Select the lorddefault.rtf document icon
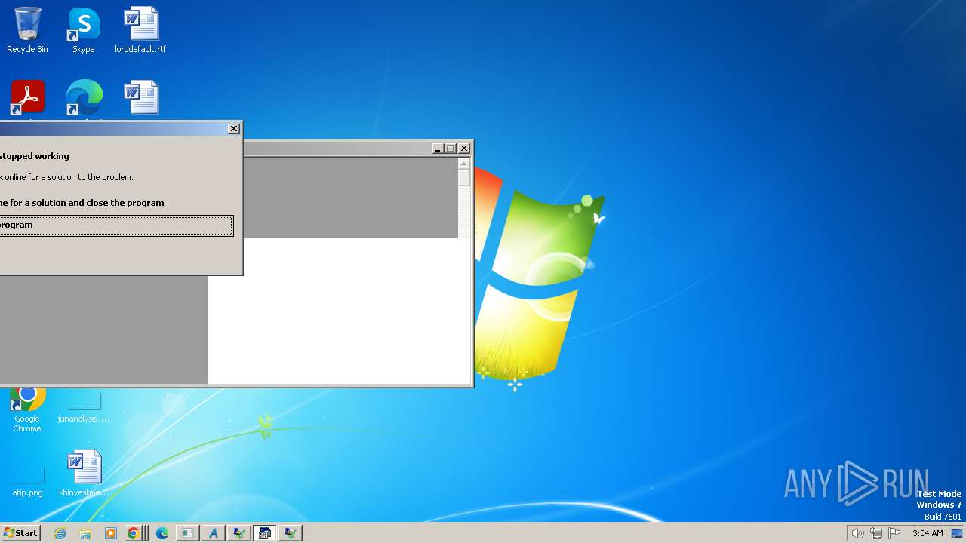The height and width of the screenshot is (543, 966). 140,30
